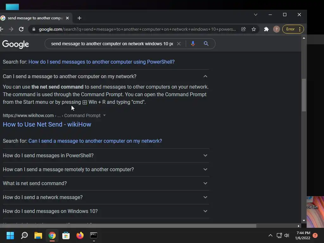Expand How do I send messages in PowerShell

pos(106,155)
